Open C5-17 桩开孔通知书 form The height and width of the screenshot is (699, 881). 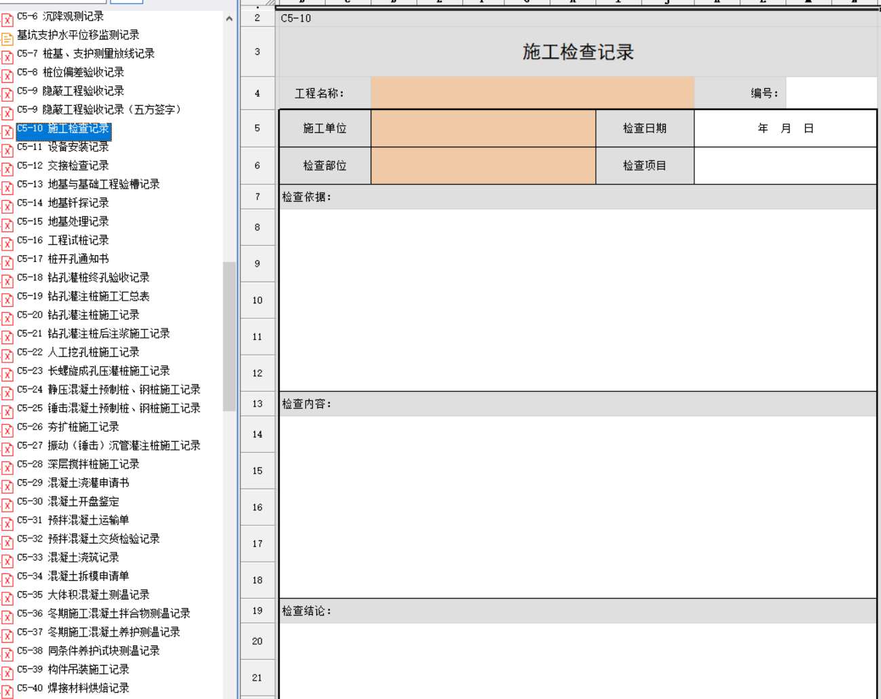click(x=78, y=259)
